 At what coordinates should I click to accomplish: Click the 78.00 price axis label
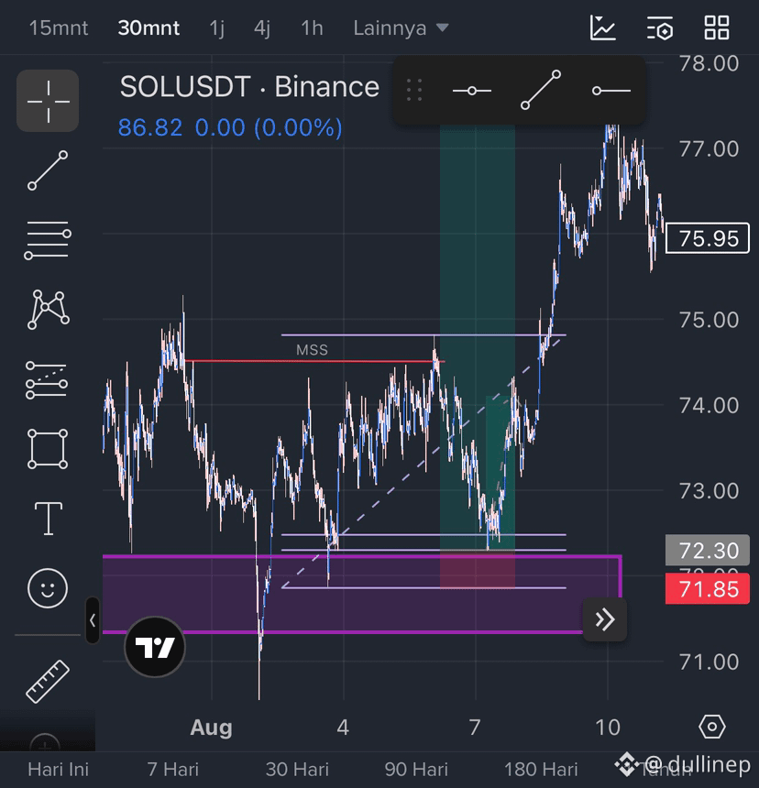[709, 64]
